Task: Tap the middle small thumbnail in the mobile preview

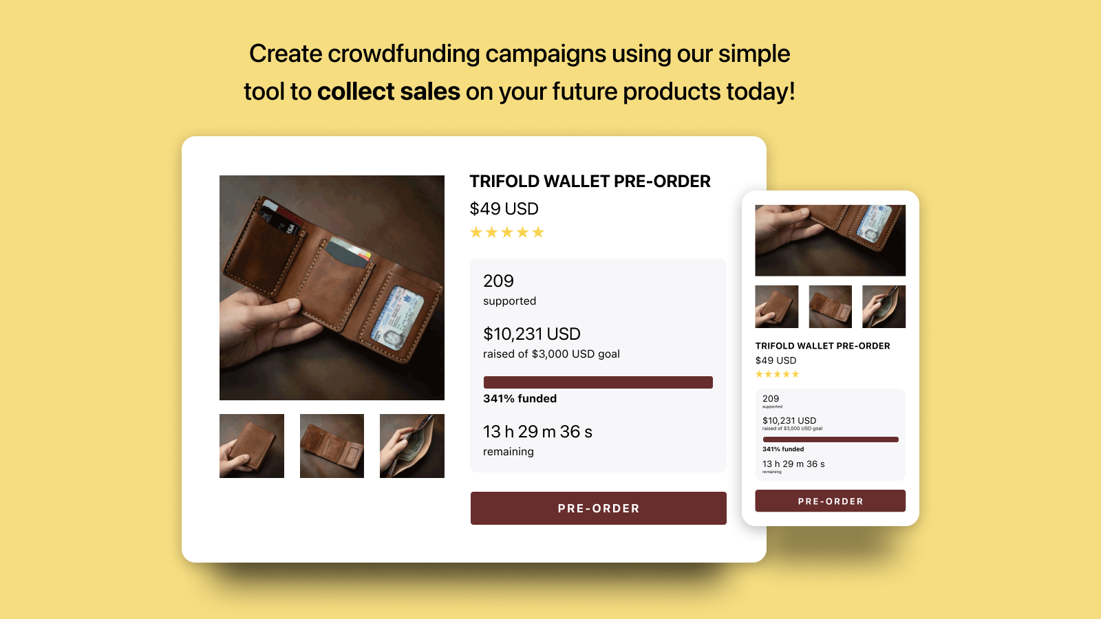Action: (830, 307)
